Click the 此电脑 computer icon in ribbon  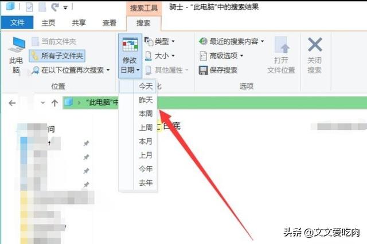pyautogui.click(x=17, y=45)
